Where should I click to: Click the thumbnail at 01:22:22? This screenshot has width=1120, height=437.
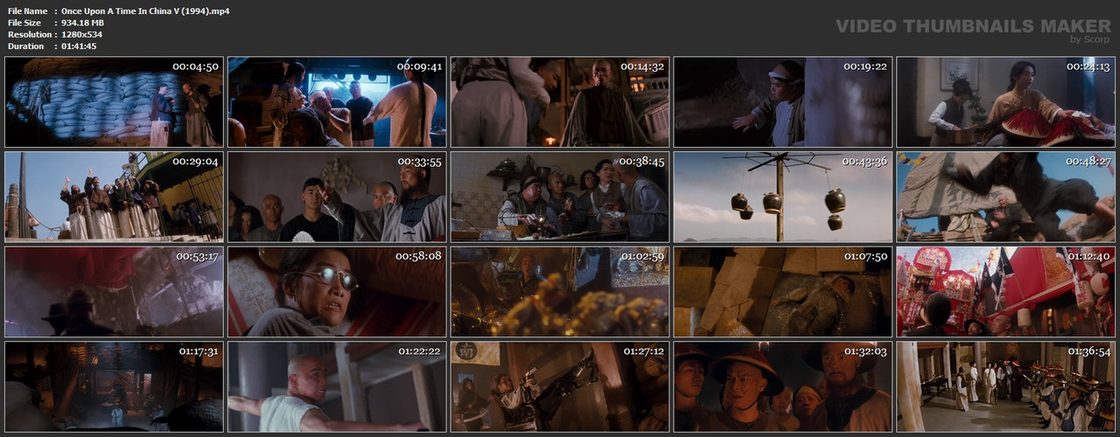pos(337,386)
